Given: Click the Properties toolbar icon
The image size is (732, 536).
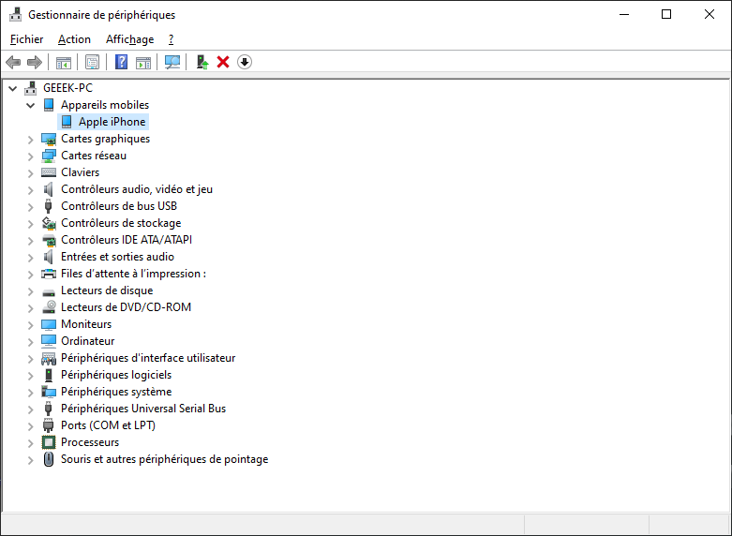Looking at the screenshot, I should click(x=92, y=62).
